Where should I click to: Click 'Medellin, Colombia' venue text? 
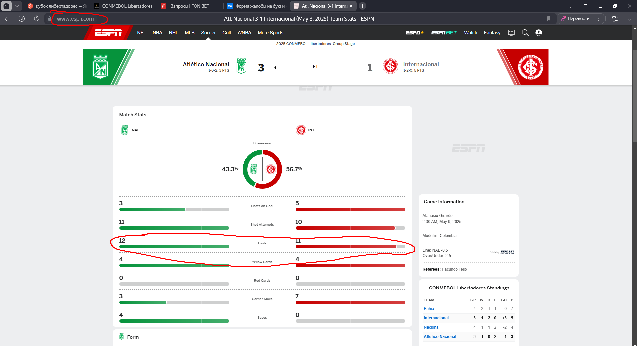coord(439,236)
